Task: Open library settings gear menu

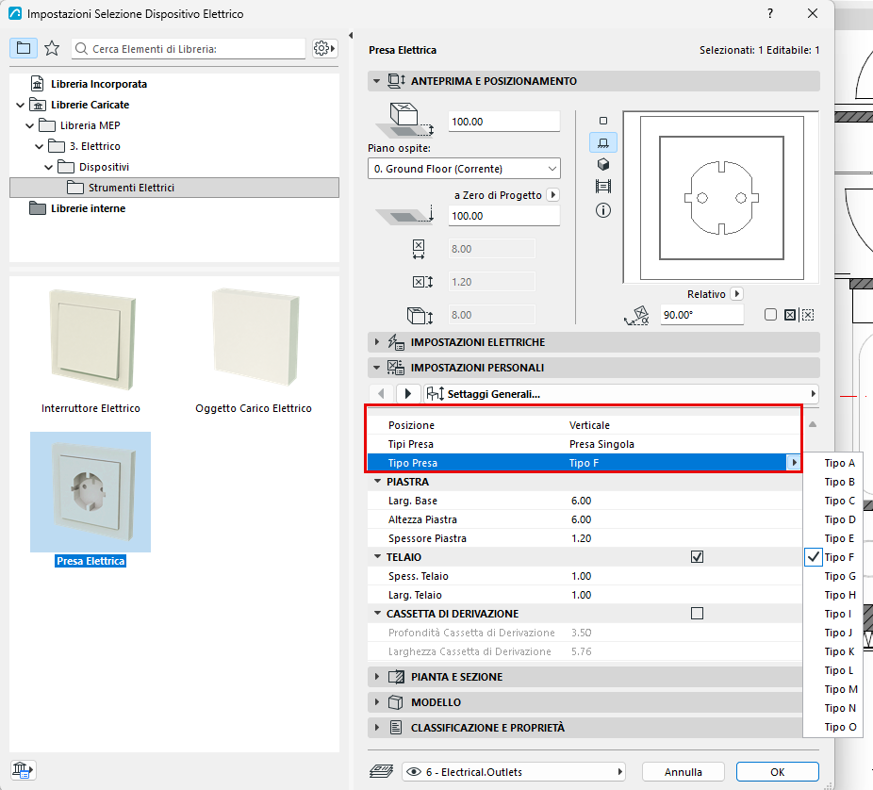Action: 324,48
